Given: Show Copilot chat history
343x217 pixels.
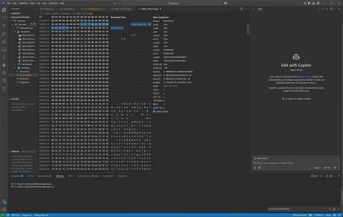Looking at the screenshot, I should coord(331,9).
